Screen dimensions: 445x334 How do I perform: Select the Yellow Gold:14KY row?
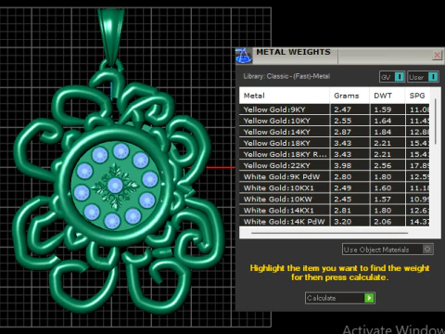335,132
